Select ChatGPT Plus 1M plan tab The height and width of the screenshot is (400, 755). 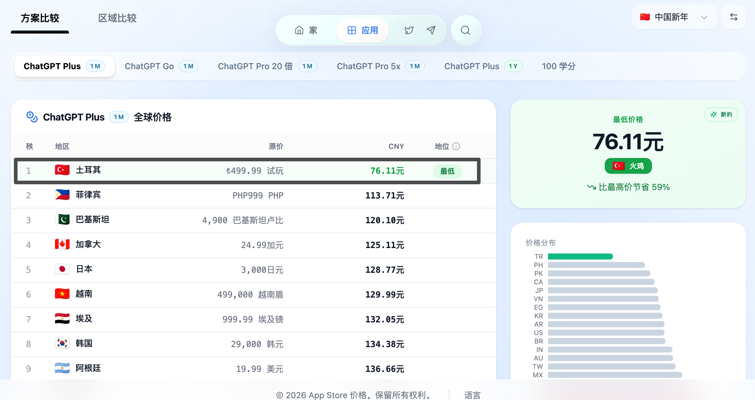click(x=64, y=66)
